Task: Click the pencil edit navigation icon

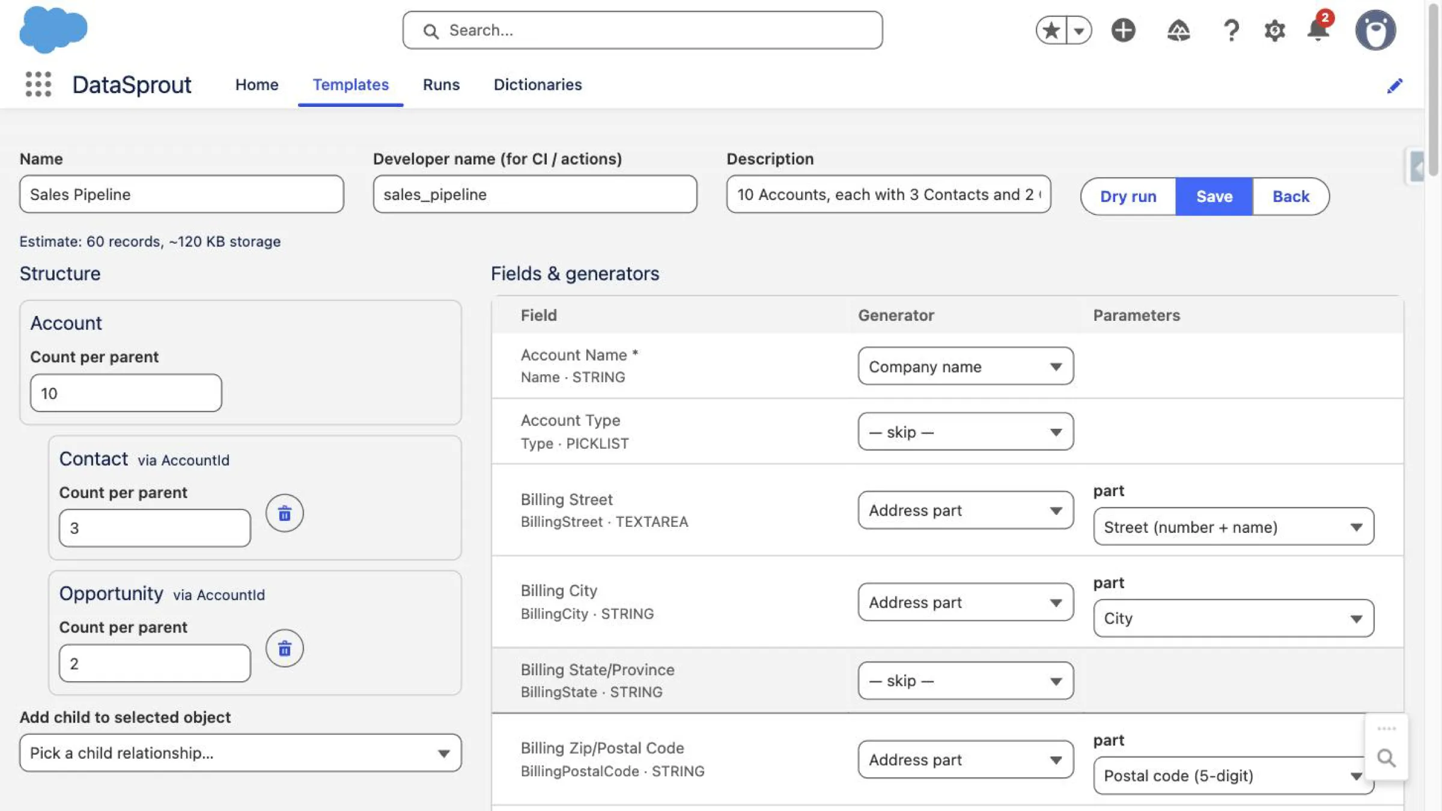Action: click(1395, 85)
